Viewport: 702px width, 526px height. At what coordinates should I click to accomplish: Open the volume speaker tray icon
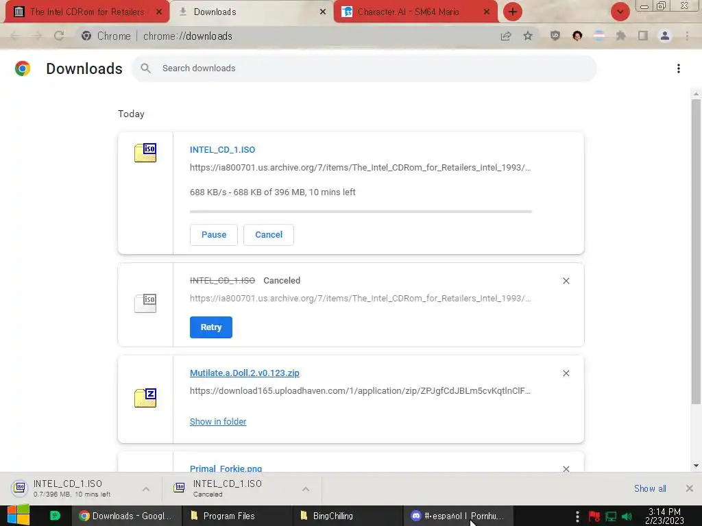click(x=627, y=516)
